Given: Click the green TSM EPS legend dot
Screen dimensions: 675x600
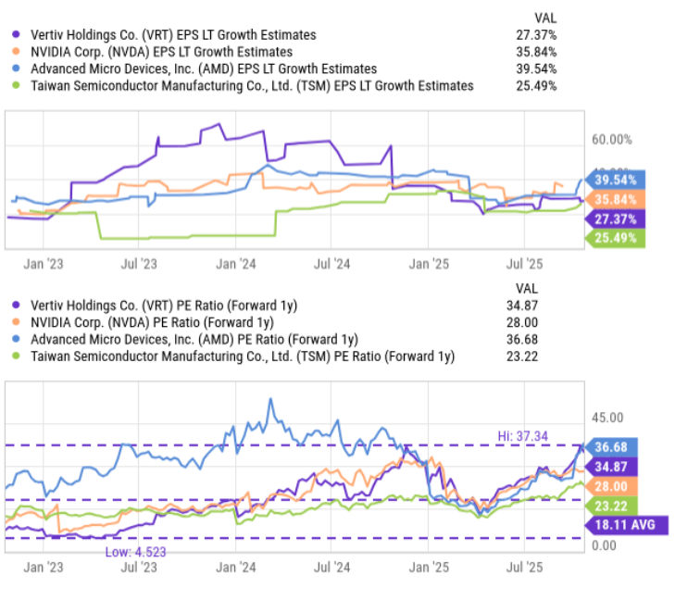Looking at the screenshot, I should point(16,85).
